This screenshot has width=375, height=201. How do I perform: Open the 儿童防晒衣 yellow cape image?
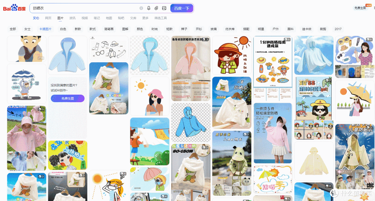(355, 157)
